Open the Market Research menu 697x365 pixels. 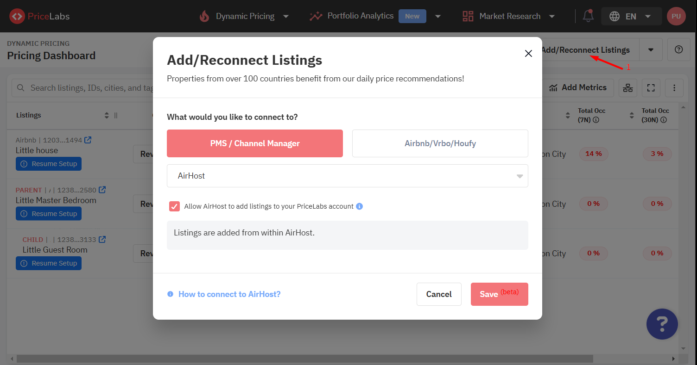[509, 16]
